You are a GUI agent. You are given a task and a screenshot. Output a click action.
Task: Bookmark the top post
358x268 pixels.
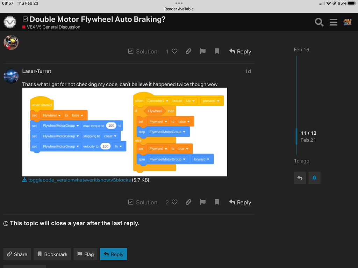[x=217, y=51]
